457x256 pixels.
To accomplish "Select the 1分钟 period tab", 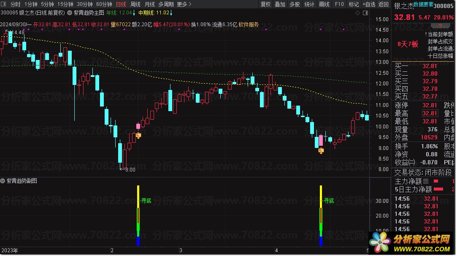I will (31, 4).
